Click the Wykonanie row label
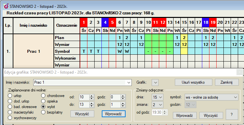Image resolution: width=244 pixels, height=125 pixels. coord(67,58)
